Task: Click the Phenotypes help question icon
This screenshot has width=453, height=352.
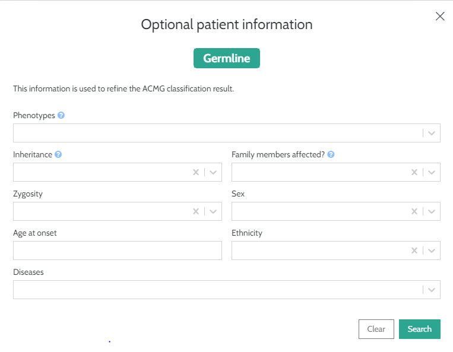Action: click(x=61, y=115)
